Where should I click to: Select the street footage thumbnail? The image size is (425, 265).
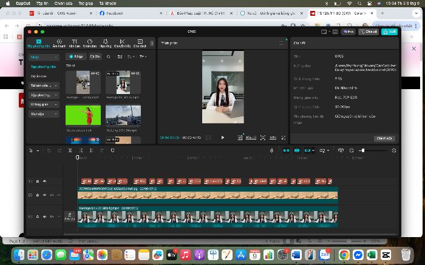coord(83,82)
